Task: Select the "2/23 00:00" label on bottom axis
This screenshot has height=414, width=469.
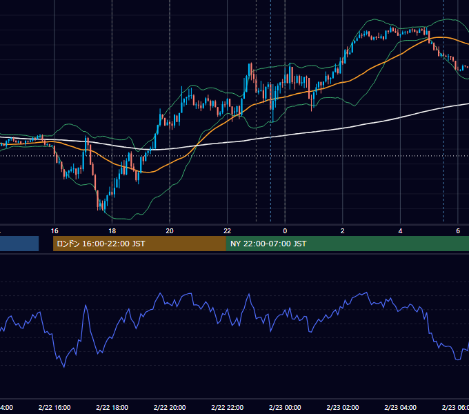Action: click(x=285, y=408)
